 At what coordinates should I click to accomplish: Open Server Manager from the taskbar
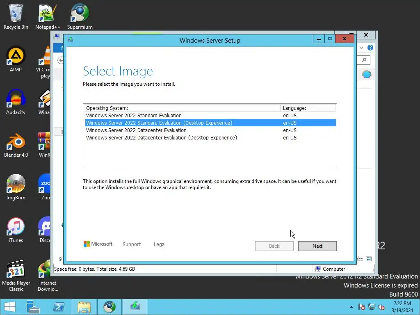click(33, 307)
